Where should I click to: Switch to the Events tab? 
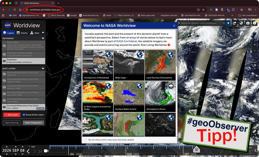(x=22, y=33)
